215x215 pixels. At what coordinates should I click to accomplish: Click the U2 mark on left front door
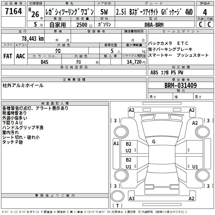pyautogui.click(x=128, y=151)
